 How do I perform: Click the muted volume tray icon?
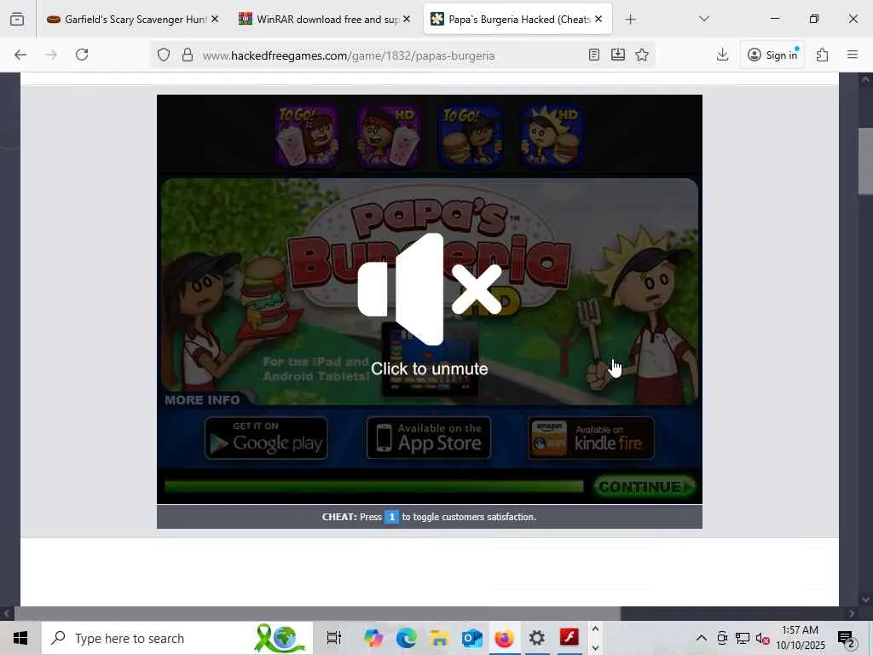click(762, 639)
